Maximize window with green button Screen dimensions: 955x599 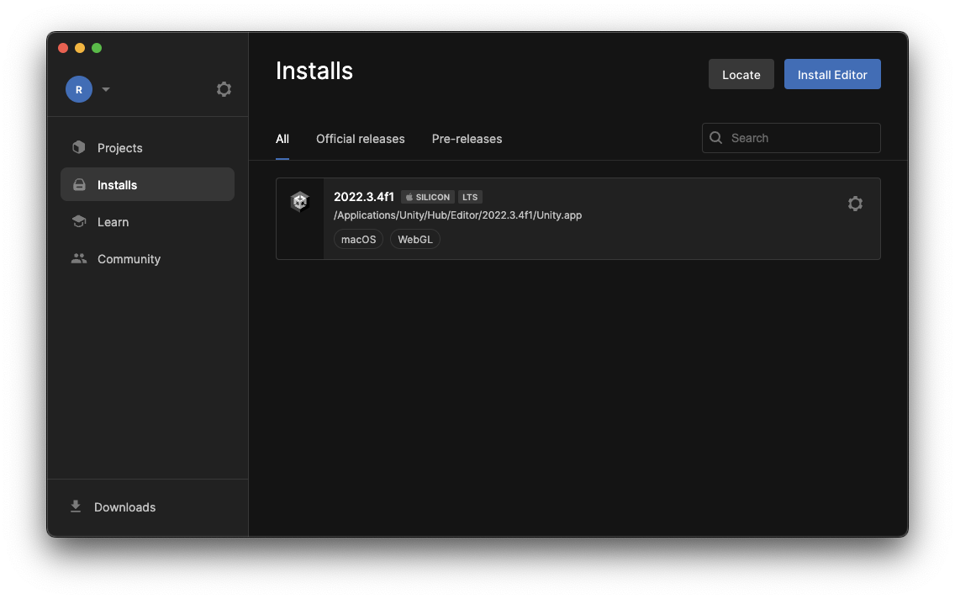tap(97, 48)
